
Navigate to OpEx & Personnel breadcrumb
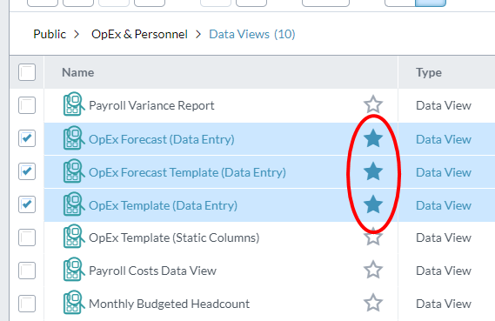point(139,34)
